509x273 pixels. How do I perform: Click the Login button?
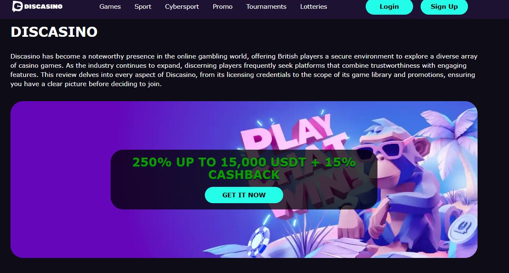[389, 7]
